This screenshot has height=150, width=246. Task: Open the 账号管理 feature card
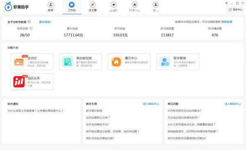coord(178,61)
